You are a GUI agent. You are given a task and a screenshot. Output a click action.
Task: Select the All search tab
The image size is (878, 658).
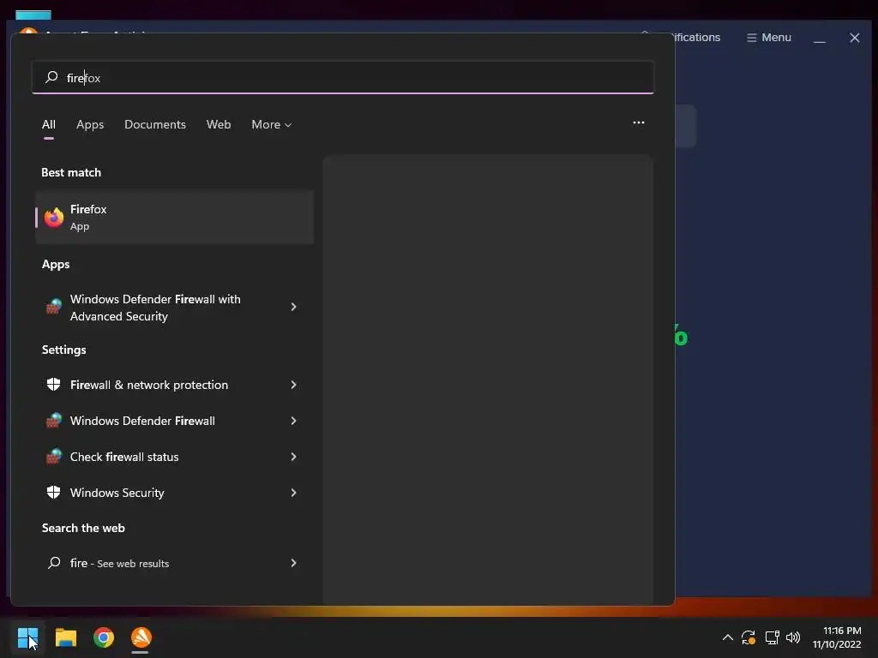(x=49, y=124)
